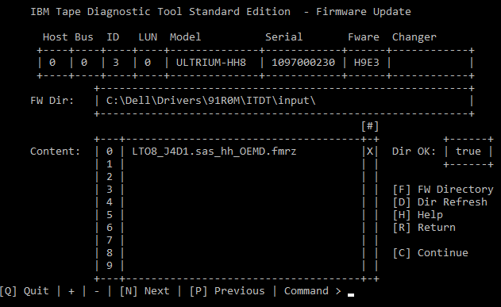Choose the [R] Return option
The height and width of the screenshot is (307, 501).
click(424, 228)
